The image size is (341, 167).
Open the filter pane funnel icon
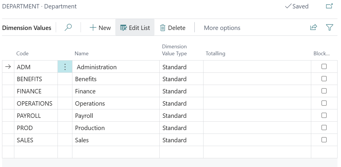tap(330, 28)
